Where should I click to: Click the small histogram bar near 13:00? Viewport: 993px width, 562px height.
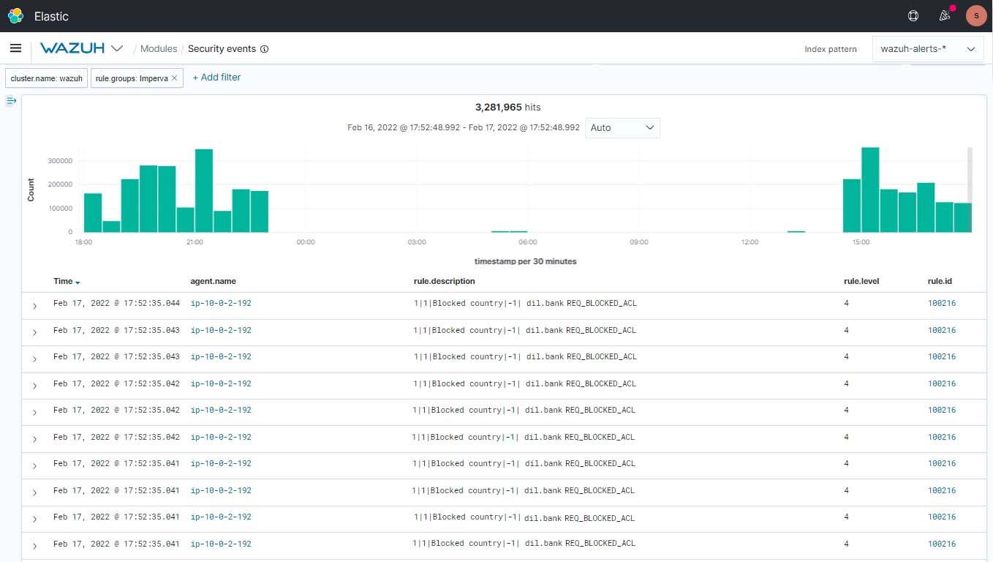[x=796, y=231]
